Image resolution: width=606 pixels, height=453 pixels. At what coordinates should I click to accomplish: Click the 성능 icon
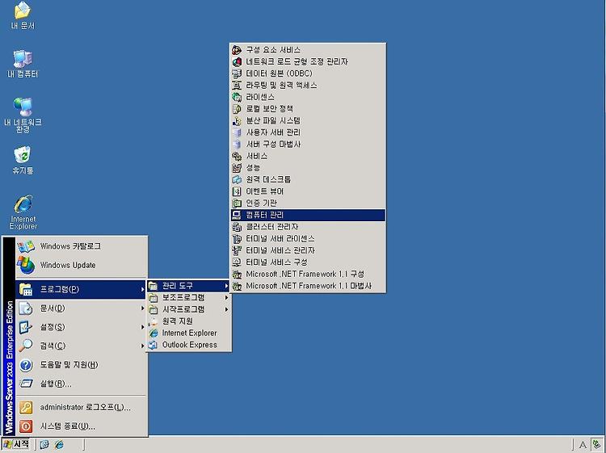pos(237,168)
